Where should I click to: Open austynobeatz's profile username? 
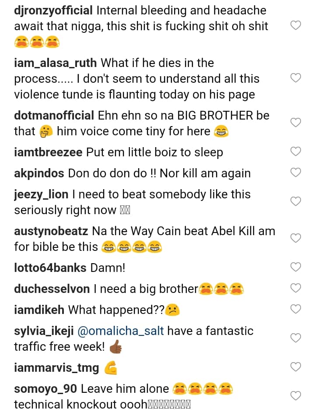coord(51,231)
